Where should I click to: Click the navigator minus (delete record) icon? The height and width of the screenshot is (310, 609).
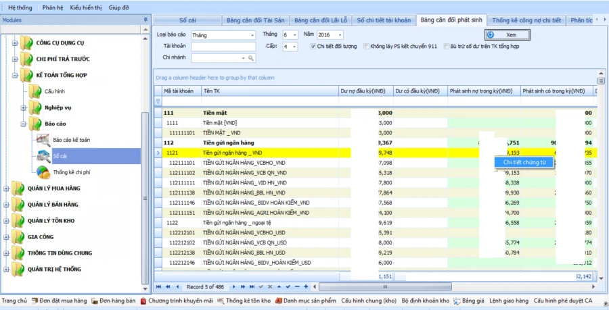[297, 287]
